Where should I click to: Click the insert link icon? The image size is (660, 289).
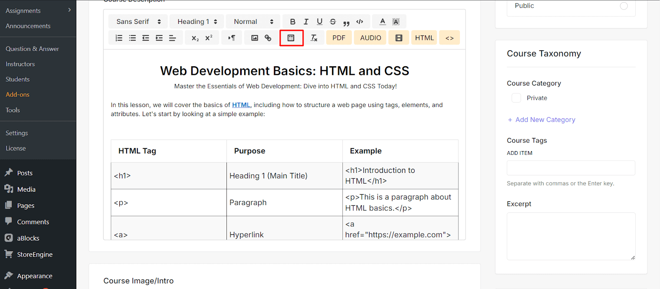coord(268,38)
